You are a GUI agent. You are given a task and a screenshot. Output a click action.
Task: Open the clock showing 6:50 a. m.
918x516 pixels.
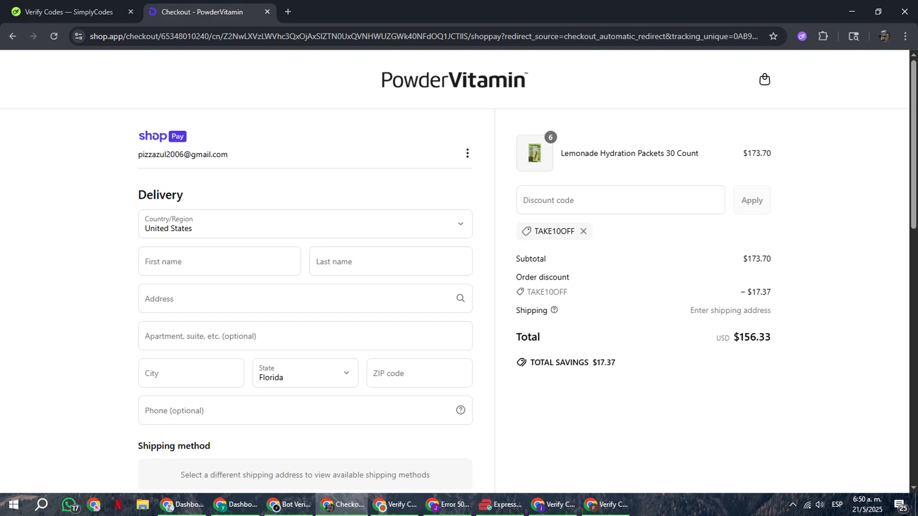pyautogui.click(x=867, y=505)
